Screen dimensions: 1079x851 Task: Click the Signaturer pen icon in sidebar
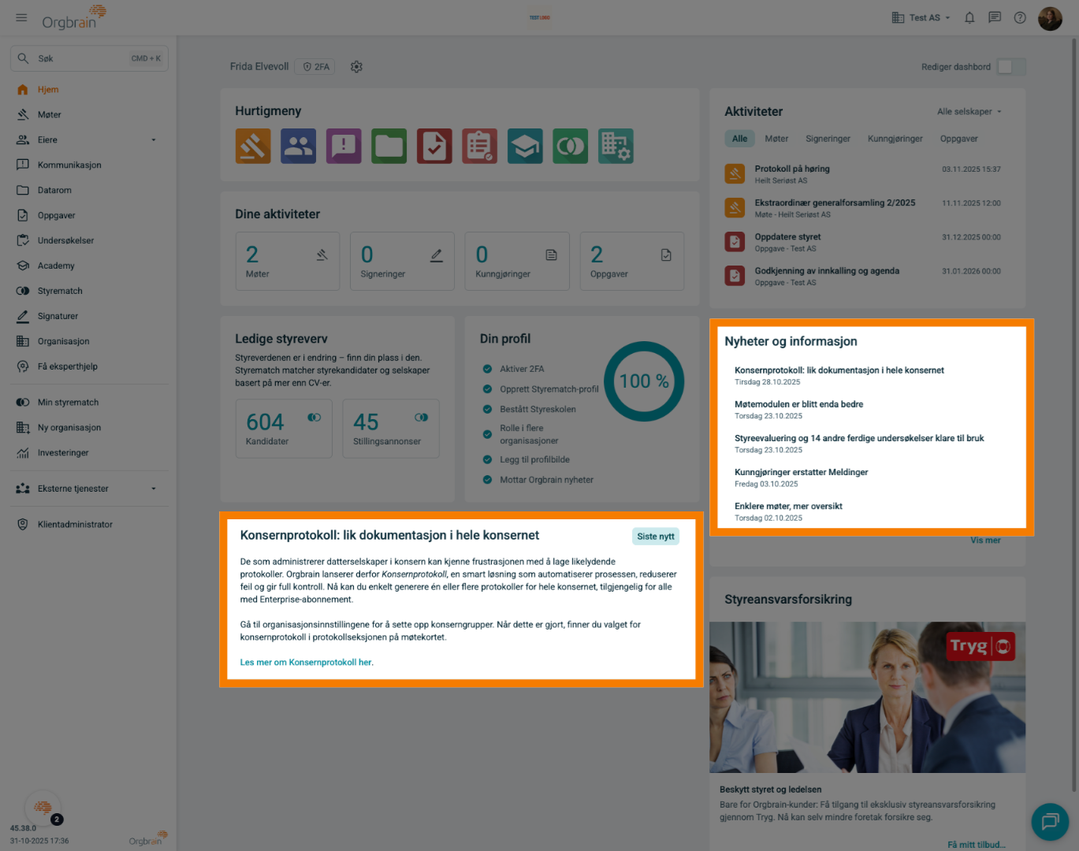(x=23, y=316)
